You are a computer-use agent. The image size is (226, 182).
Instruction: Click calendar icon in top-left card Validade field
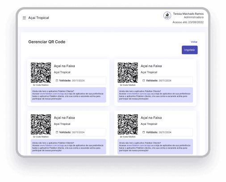click(57, 80)
